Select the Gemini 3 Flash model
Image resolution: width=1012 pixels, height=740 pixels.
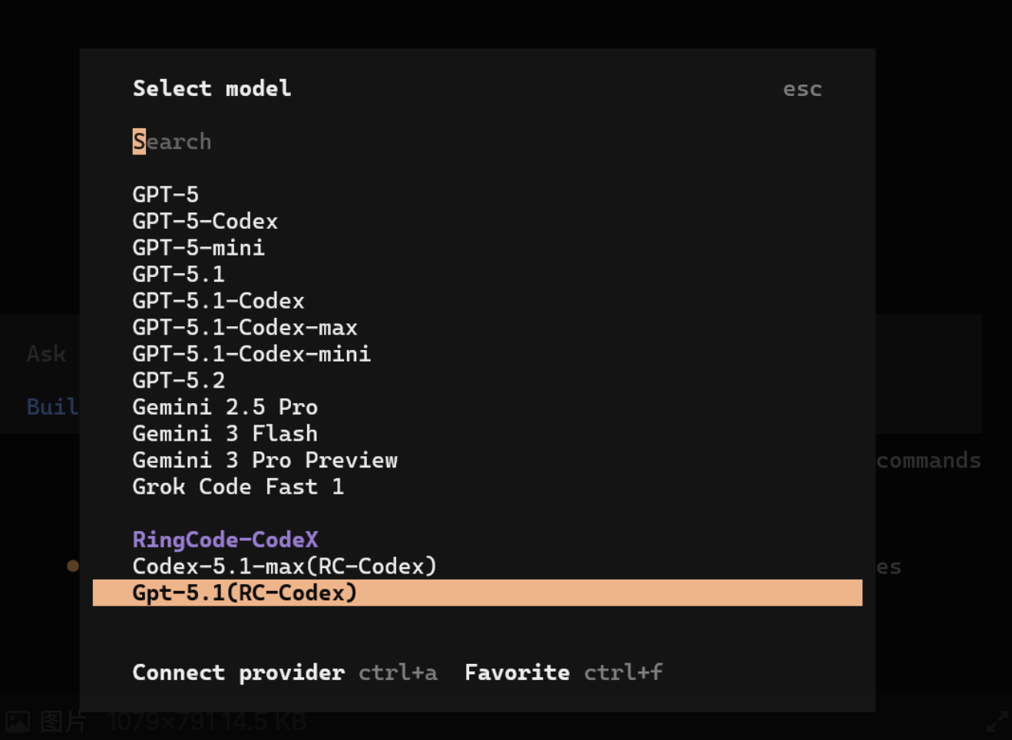[225, 433]
